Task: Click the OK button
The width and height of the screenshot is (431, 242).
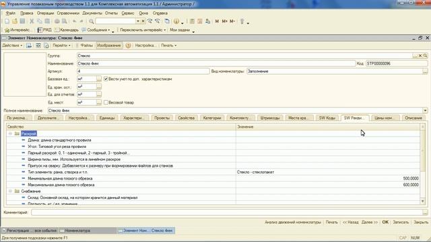Action: (385, 223)
